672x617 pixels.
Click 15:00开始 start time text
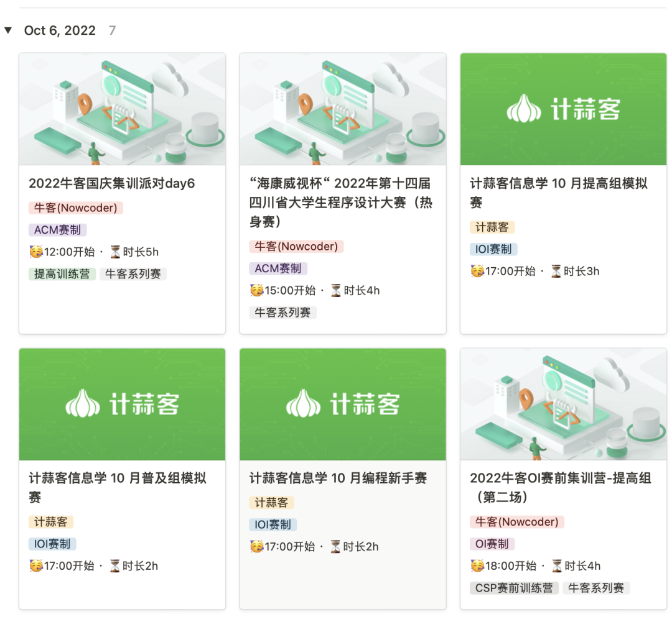point(290,291)
